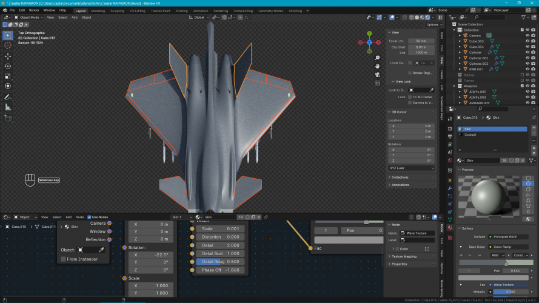Pin the node editor material
The width and height of the screenshot is (539, 303).
tap(266, 217)
